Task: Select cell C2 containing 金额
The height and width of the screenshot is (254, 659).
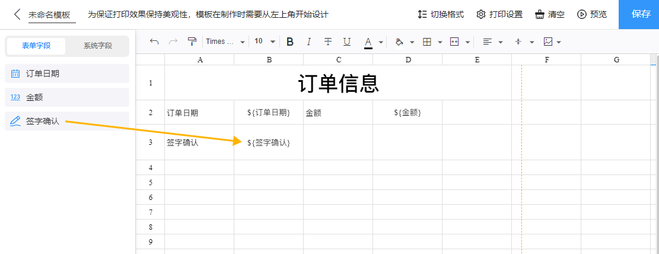Action: (338, 112)
